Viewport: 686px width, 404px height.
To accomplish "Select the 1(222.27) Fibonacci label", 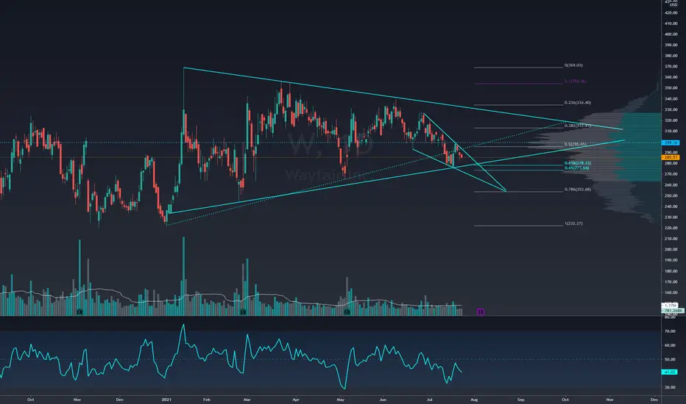I will tap(573, 223).
